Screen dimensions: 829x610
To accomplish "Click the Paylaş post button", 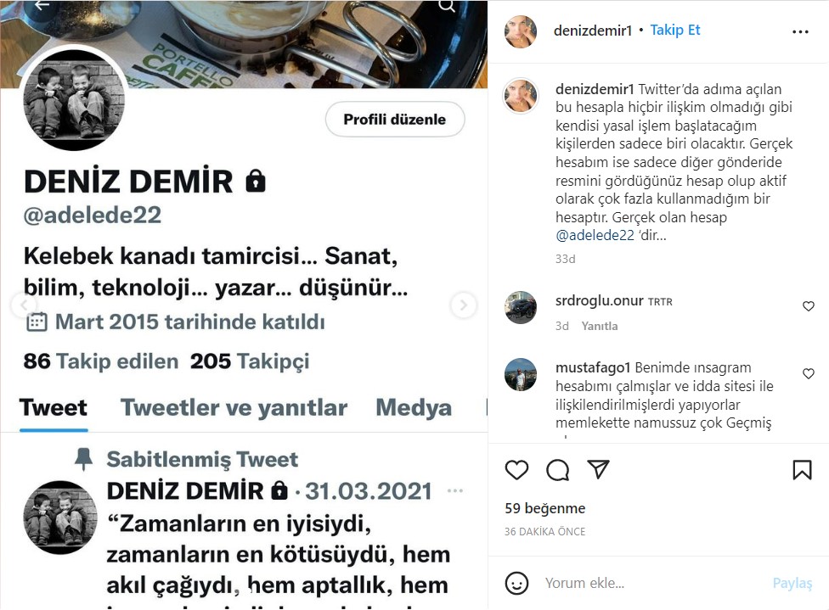I will (x=792, y=583).
